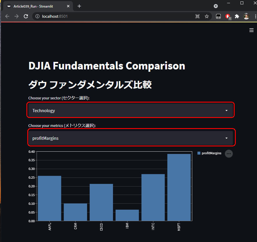Image resolution: width=257 pixels, height=242 pixels.
Task: Click the square-faced extension icon in toolbar
Action: tap(218, 16)
